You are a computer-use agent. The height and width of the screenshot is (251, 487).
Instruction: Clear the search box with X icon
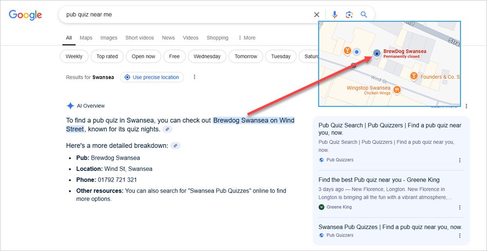coord(317,15)
